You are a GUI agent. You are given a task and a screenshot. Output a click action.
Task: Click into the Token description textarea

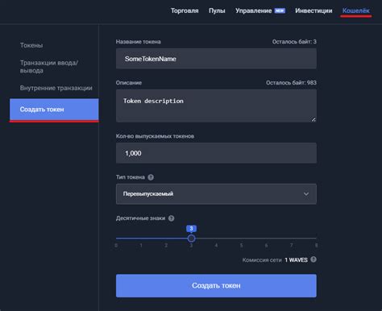216,106
